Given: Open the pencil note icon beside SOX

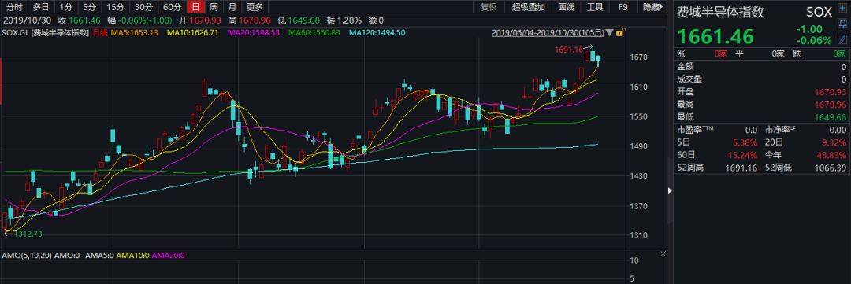Looking at the screenshot, I should click(842, 39).
